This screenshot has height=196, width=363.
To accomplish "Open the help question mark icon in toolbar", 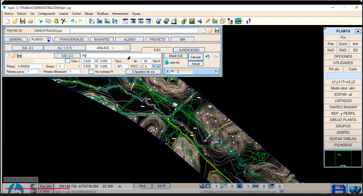I will pos(248,21).
